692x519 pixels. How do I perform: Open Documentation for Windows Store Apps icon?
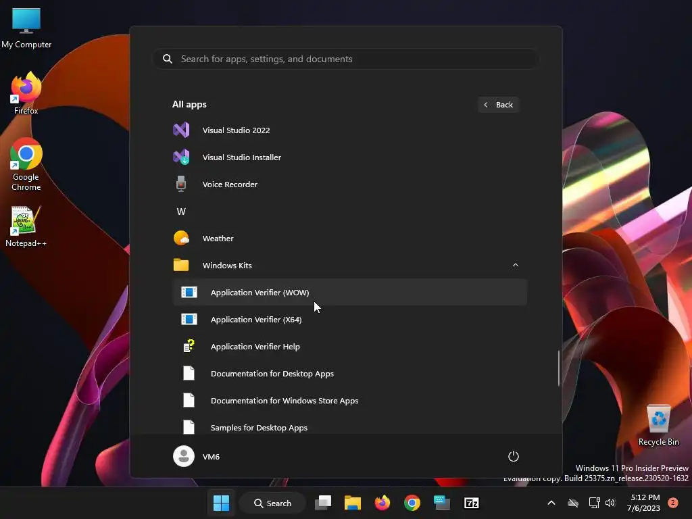coord(189,400)
